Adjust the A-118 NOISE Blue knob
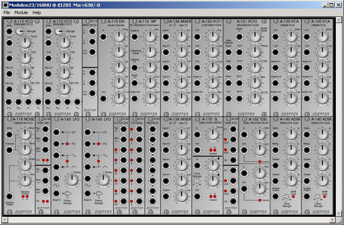The image size is (344, 225). pyautogui.click(x=25, y=134)
